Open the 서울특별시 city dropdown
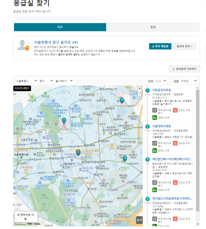The height and width of the screenshot is (229, 206). 26,81
